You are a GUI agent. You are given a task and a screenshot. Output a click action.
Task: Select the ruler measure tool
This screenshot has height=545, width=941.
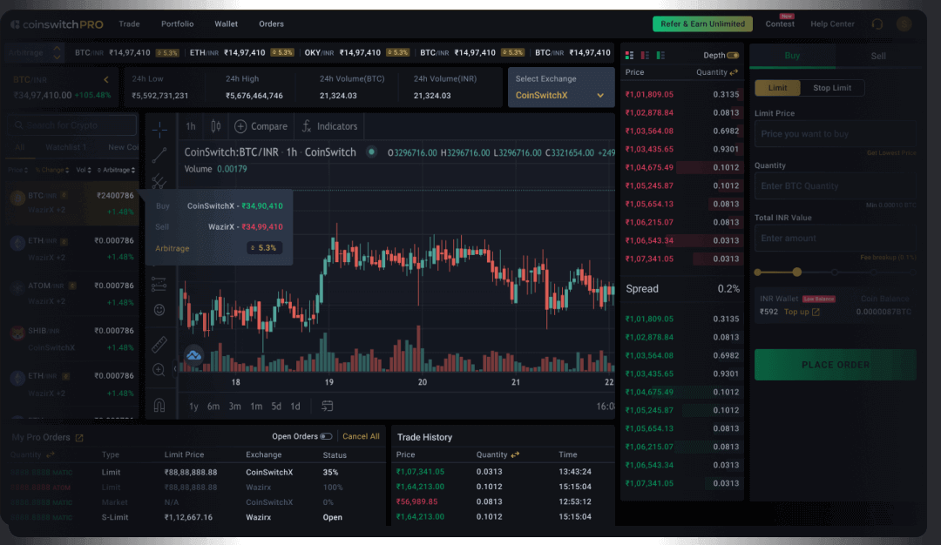click(161, 343)
